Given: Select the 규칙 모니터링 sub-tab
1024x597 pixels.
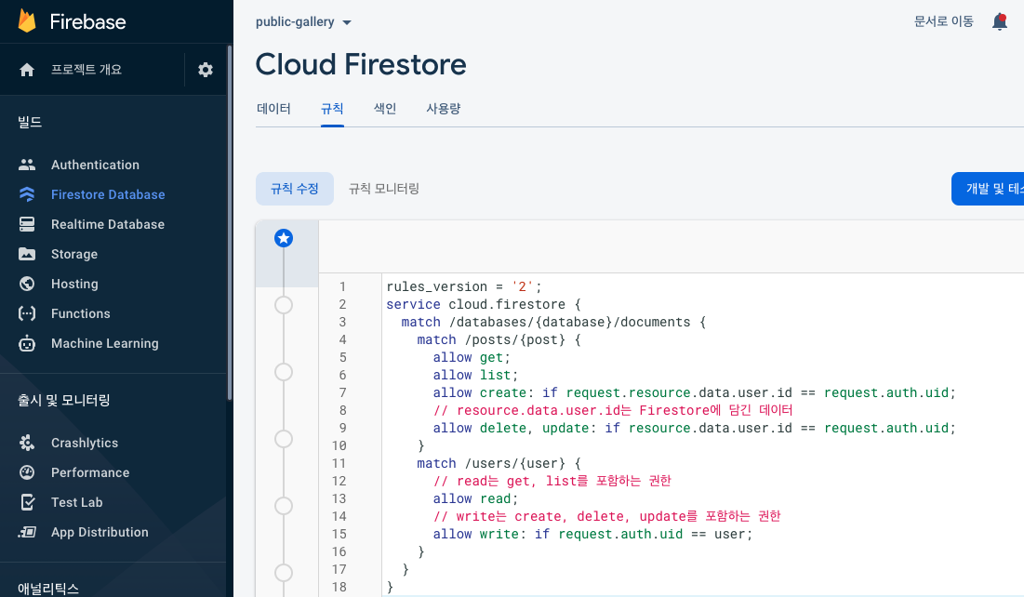Looking at the screenshot, I should pyautogui.click(x=384, y=189).
